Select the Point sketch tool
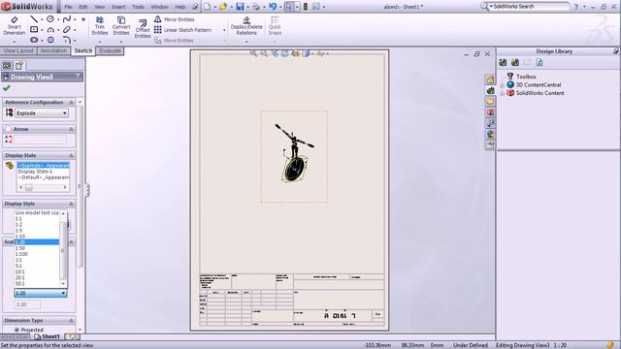Screen dimensions: 621x349 tap(83, 19)
